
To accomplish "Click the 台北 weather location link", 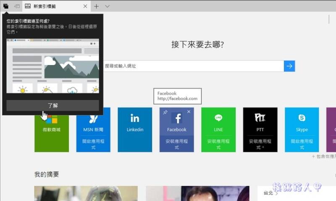I will tap(270, 193).
